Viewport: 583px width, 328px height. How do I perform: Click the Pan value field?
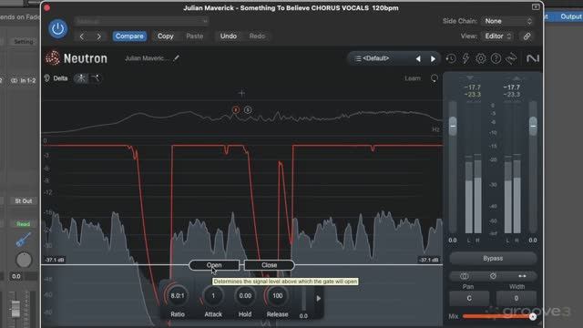(469, 298)
